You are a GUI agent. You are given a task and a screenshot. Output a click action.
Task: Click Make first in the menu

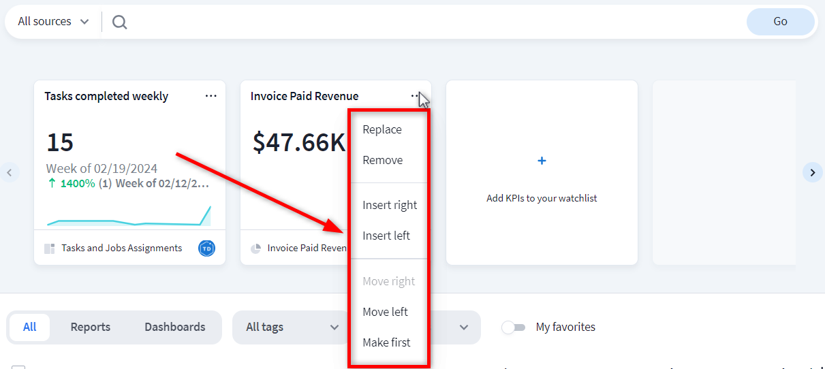coord(386,343)
